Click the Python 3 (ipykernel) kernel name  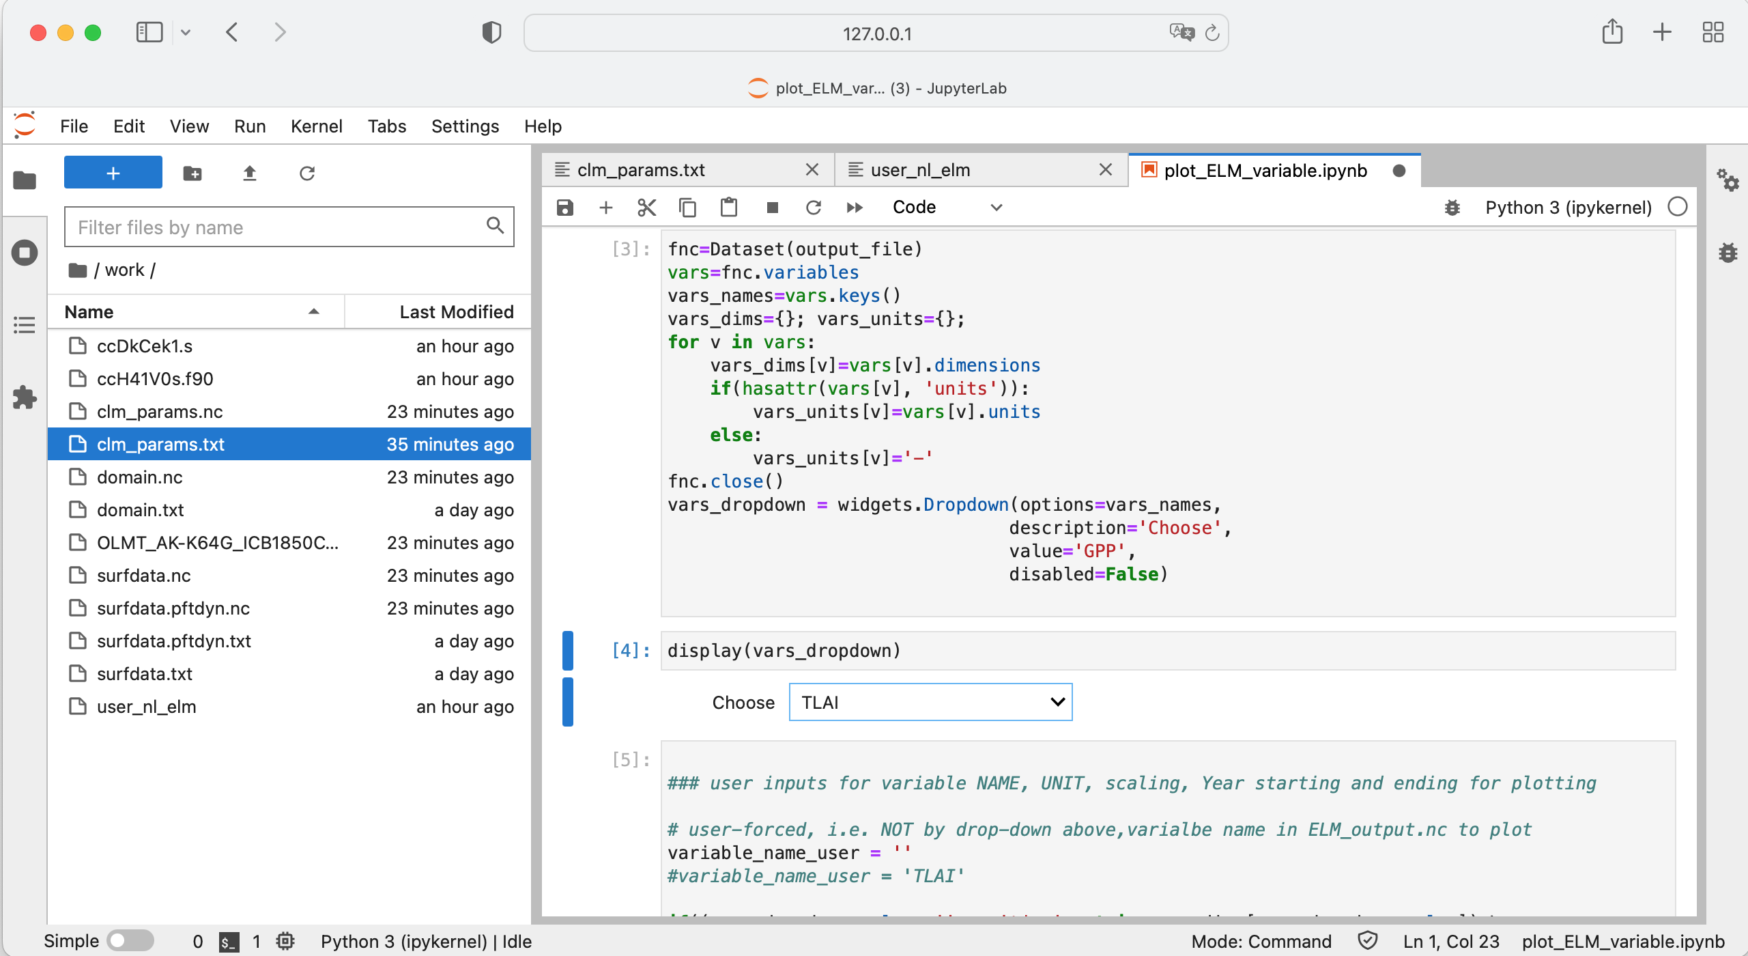1568,208
